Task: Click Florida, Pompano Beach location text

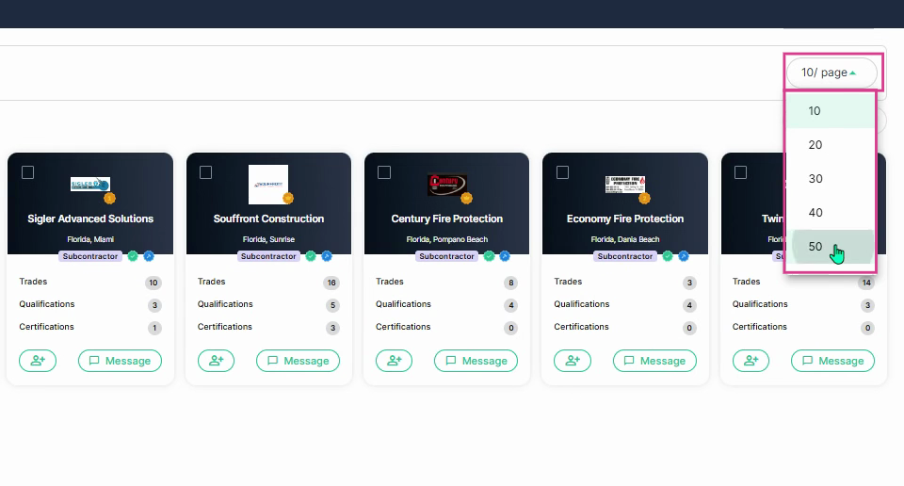Action: coord(446,239)
